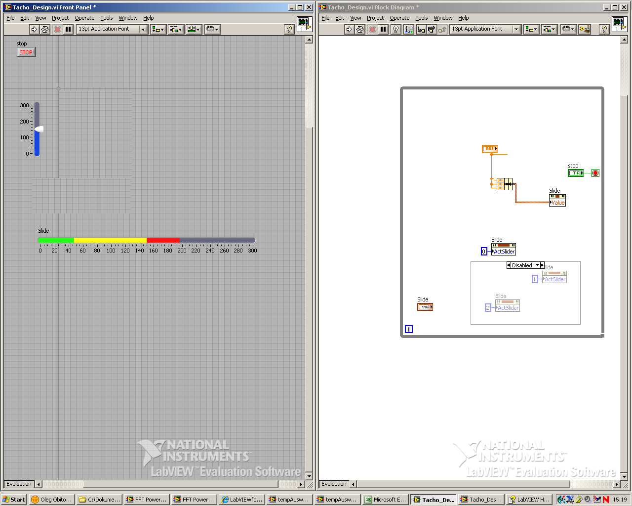
Task: Select the stop boolean TF terminal
Action: coord(576,173)
